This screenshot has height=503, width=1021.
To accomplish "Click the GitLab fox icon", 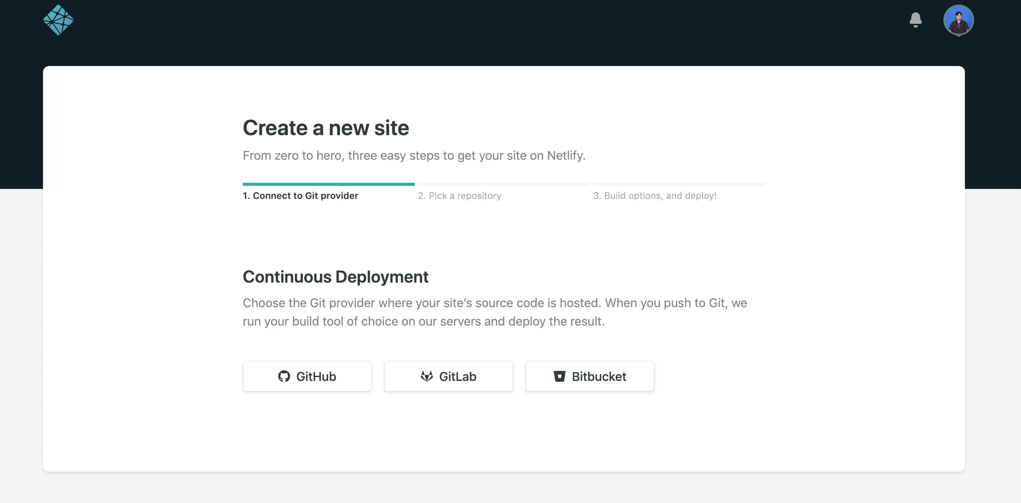I will tap(426, 376).
